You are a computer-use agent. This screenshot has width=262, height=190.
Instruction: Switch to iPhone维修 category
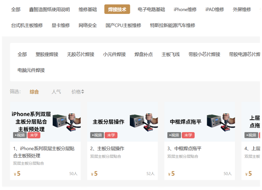coord(185,10)
